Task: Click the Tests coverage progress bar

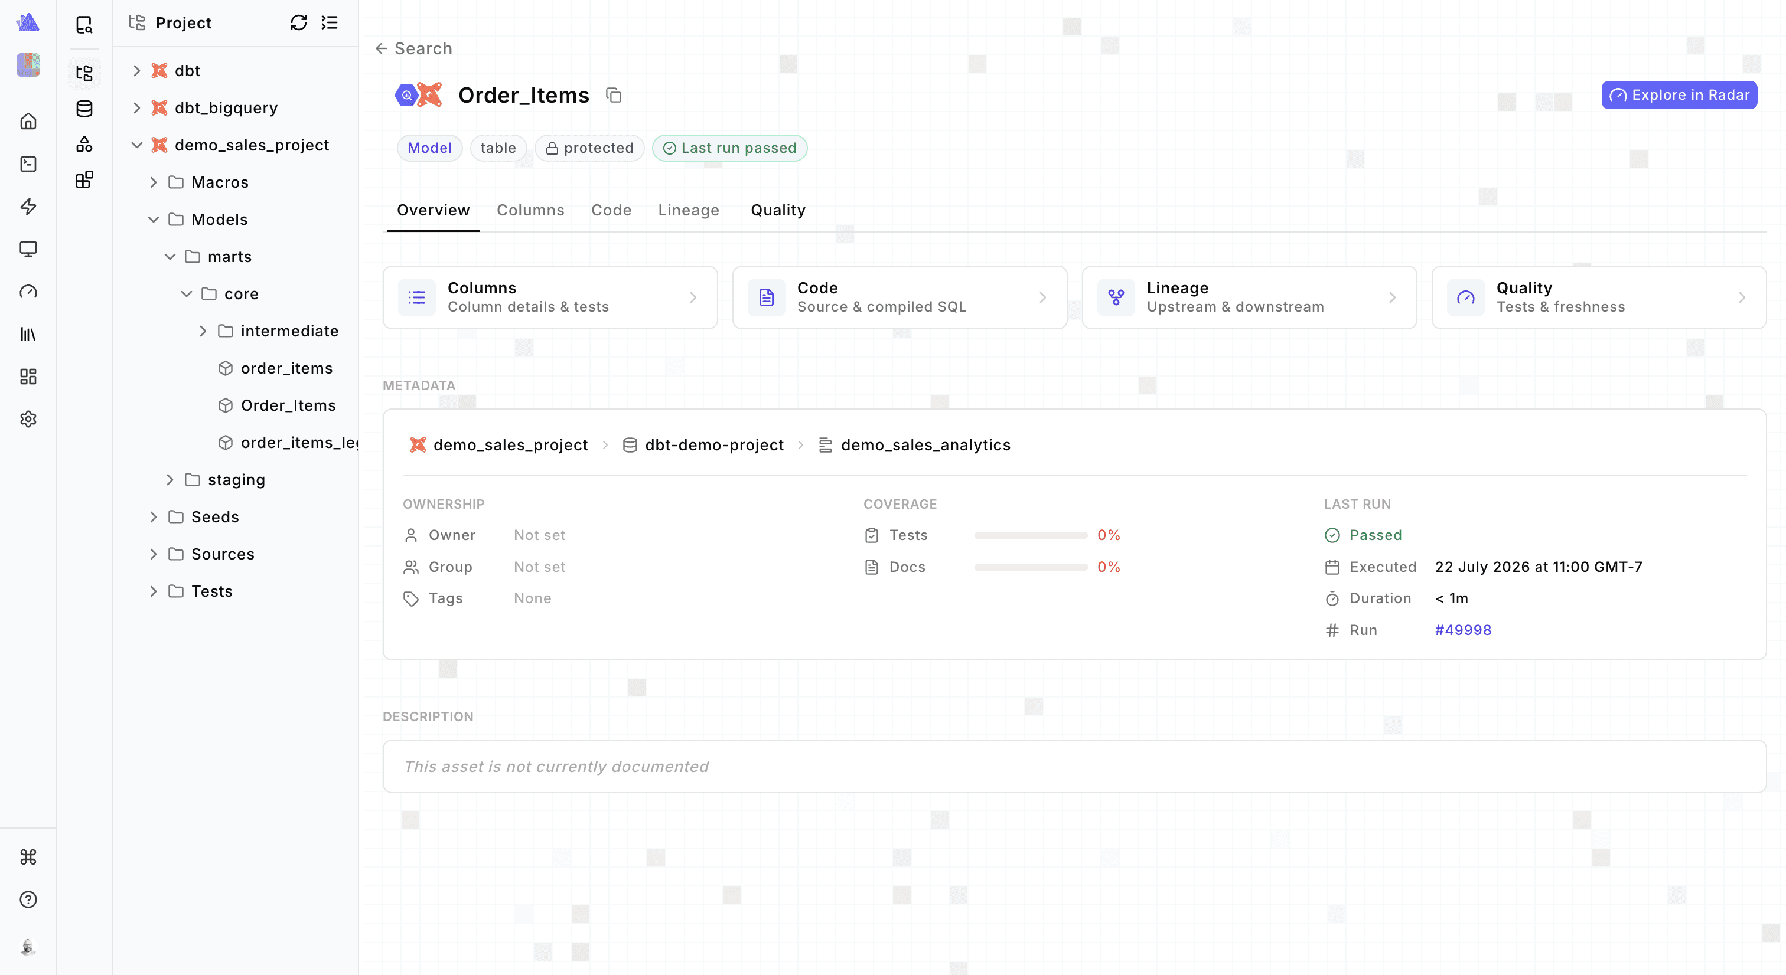Action: pyautogui.click(x=1031, y=535)
